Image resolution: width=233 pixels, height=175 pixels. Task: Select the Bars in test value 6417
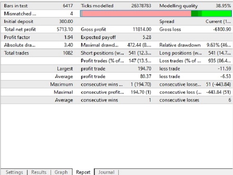68,6
